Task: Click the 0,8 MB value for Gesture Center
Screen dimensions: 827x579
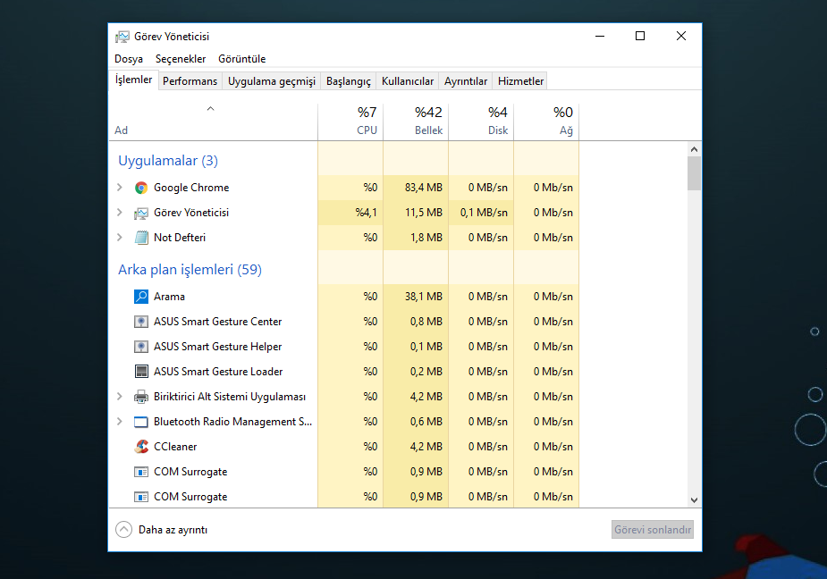Action: (x=426, y=322)
